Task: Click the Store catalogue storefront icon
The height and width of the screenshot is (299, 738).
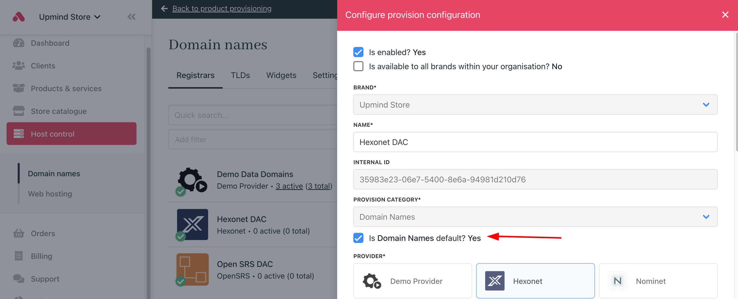Action: pyautogui.click(x=19, y=111)
